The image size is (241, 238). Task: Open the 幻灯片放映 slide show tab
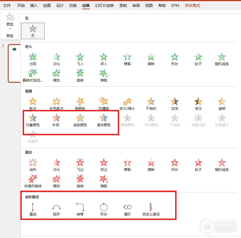pyautogui.click(x=105, y=5)
